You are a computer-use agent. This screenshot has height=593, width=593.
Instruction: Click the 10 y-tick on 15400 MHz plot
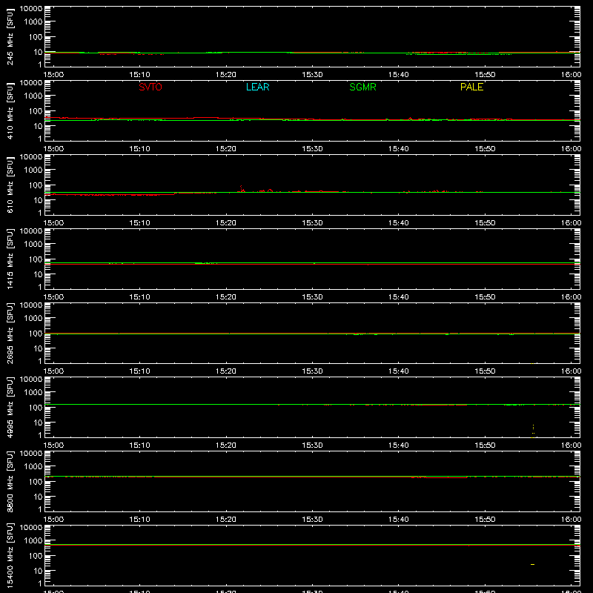(38, 571)
